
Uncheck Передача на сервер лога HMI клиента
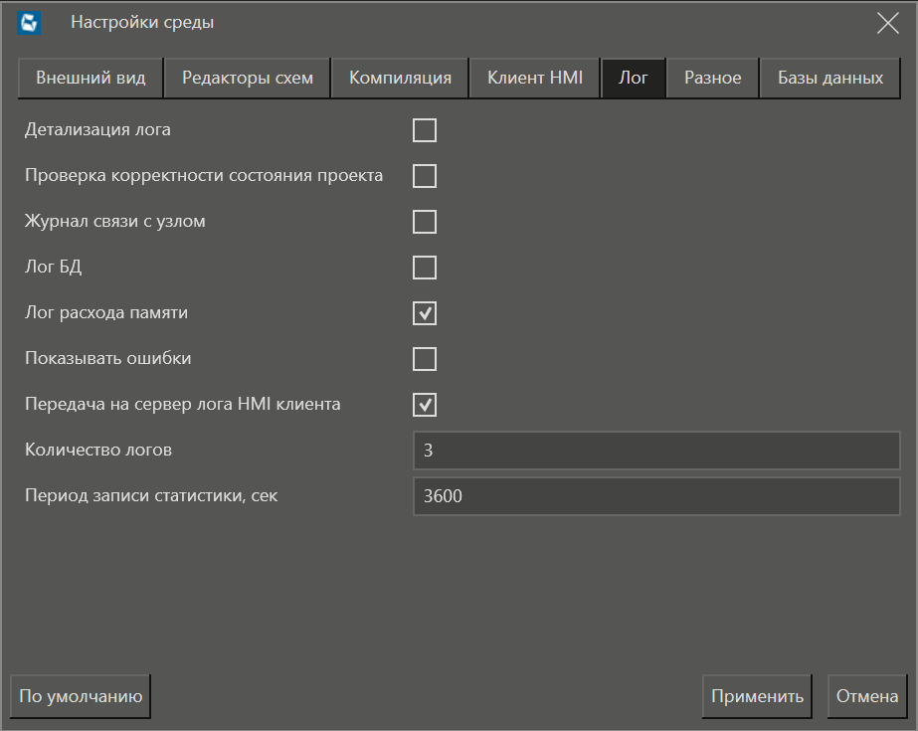425,405
